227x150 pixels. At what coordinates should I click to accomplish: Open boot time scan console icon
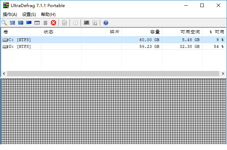tap(87, 23)
